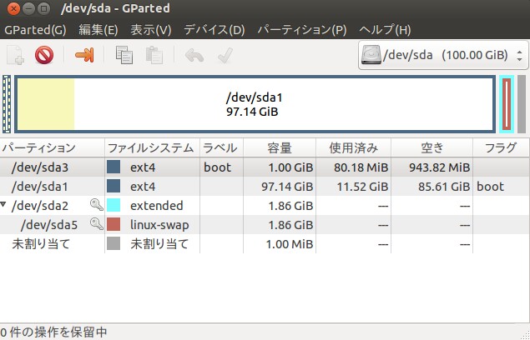The image size is (530, 340).
Task: Click the key icon beside /dev/sda2
Action: [96, 205]
